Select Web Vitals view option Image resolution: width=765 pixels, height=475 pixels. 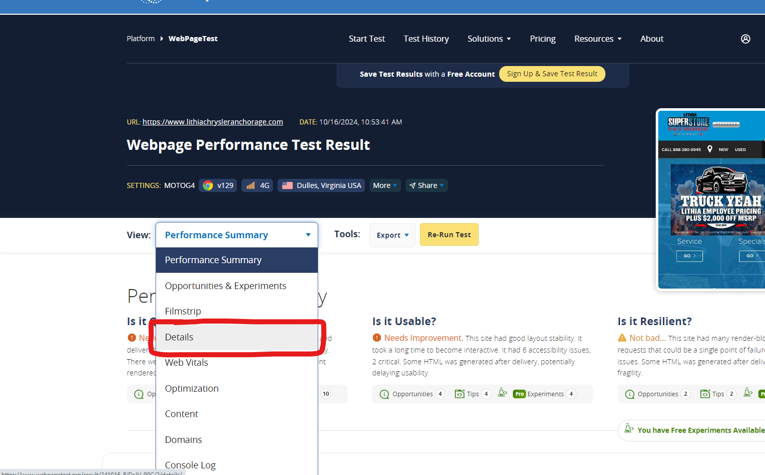pyautogui.click(x=237, y=363)
